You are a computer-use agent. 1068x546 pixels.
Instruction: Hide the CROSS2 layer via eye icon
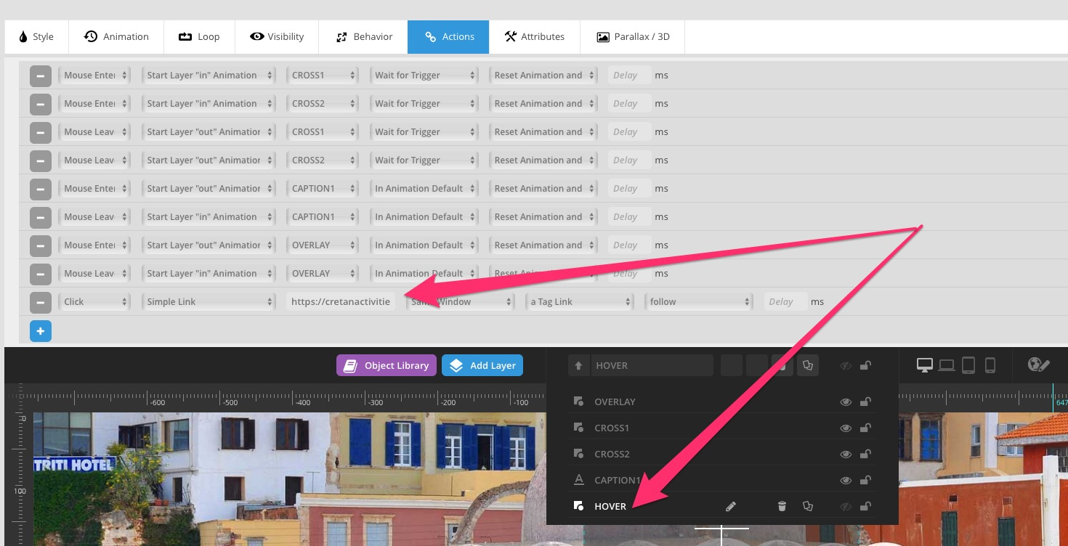(x=846, y=454)
